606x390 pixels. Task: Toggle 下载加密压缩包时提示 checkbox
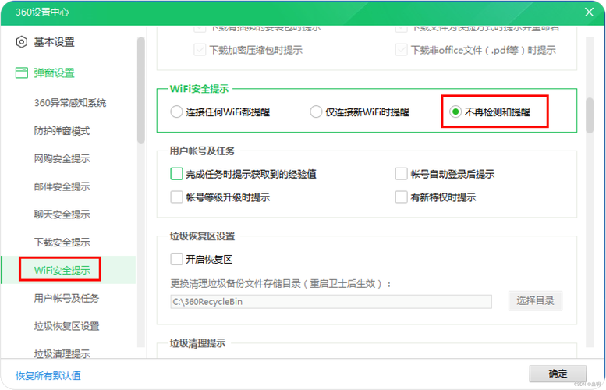[200, 50]
